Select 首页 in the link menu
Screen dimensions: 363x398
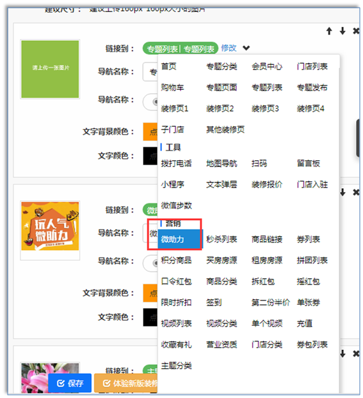pyautogui.click(x=169, y=66)
